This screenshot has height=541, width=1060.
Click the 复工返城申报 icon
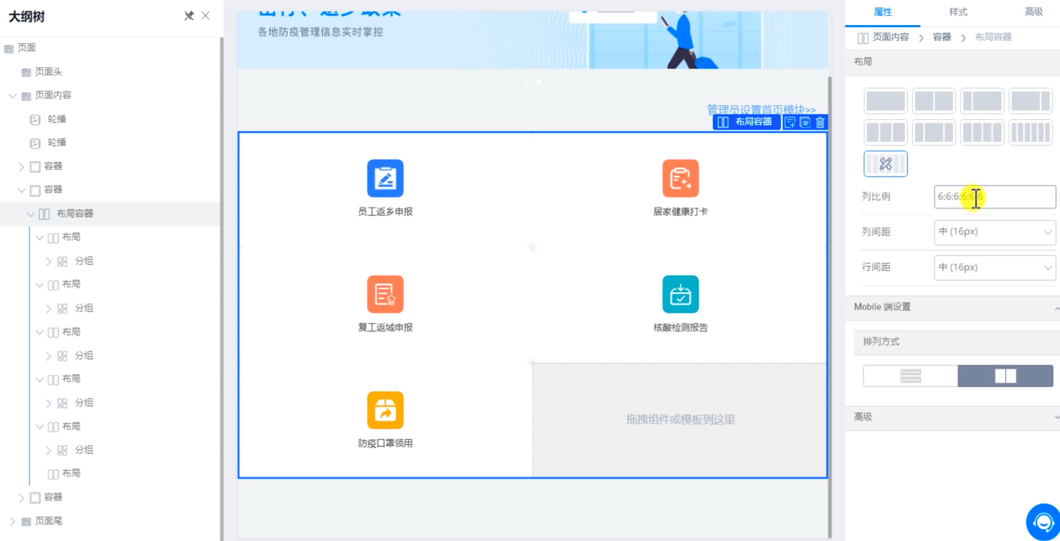tap(385, 294)
